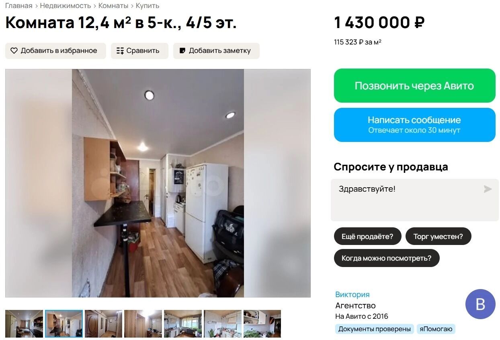Click the Написать сообщение button
Screen dimensions: 500x340
pos(414,125)
